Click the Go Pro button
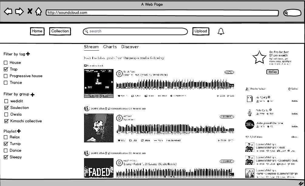 272,72
